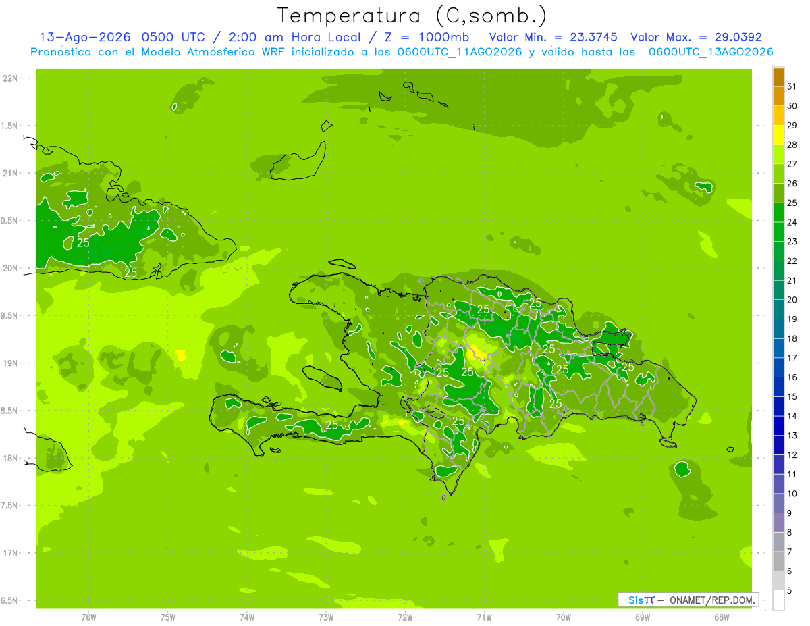
Task: Click the '71W' longitude axis label
Action: [x=484, y=617]
